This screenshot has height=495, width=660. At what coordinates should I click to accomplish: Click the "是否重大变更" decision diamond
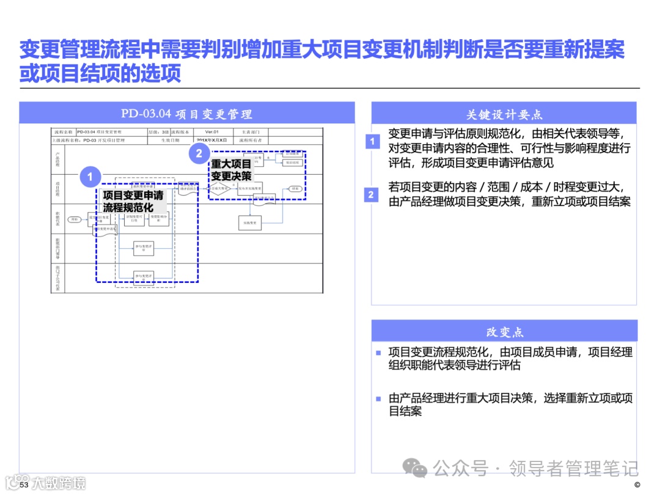(218, 189)
